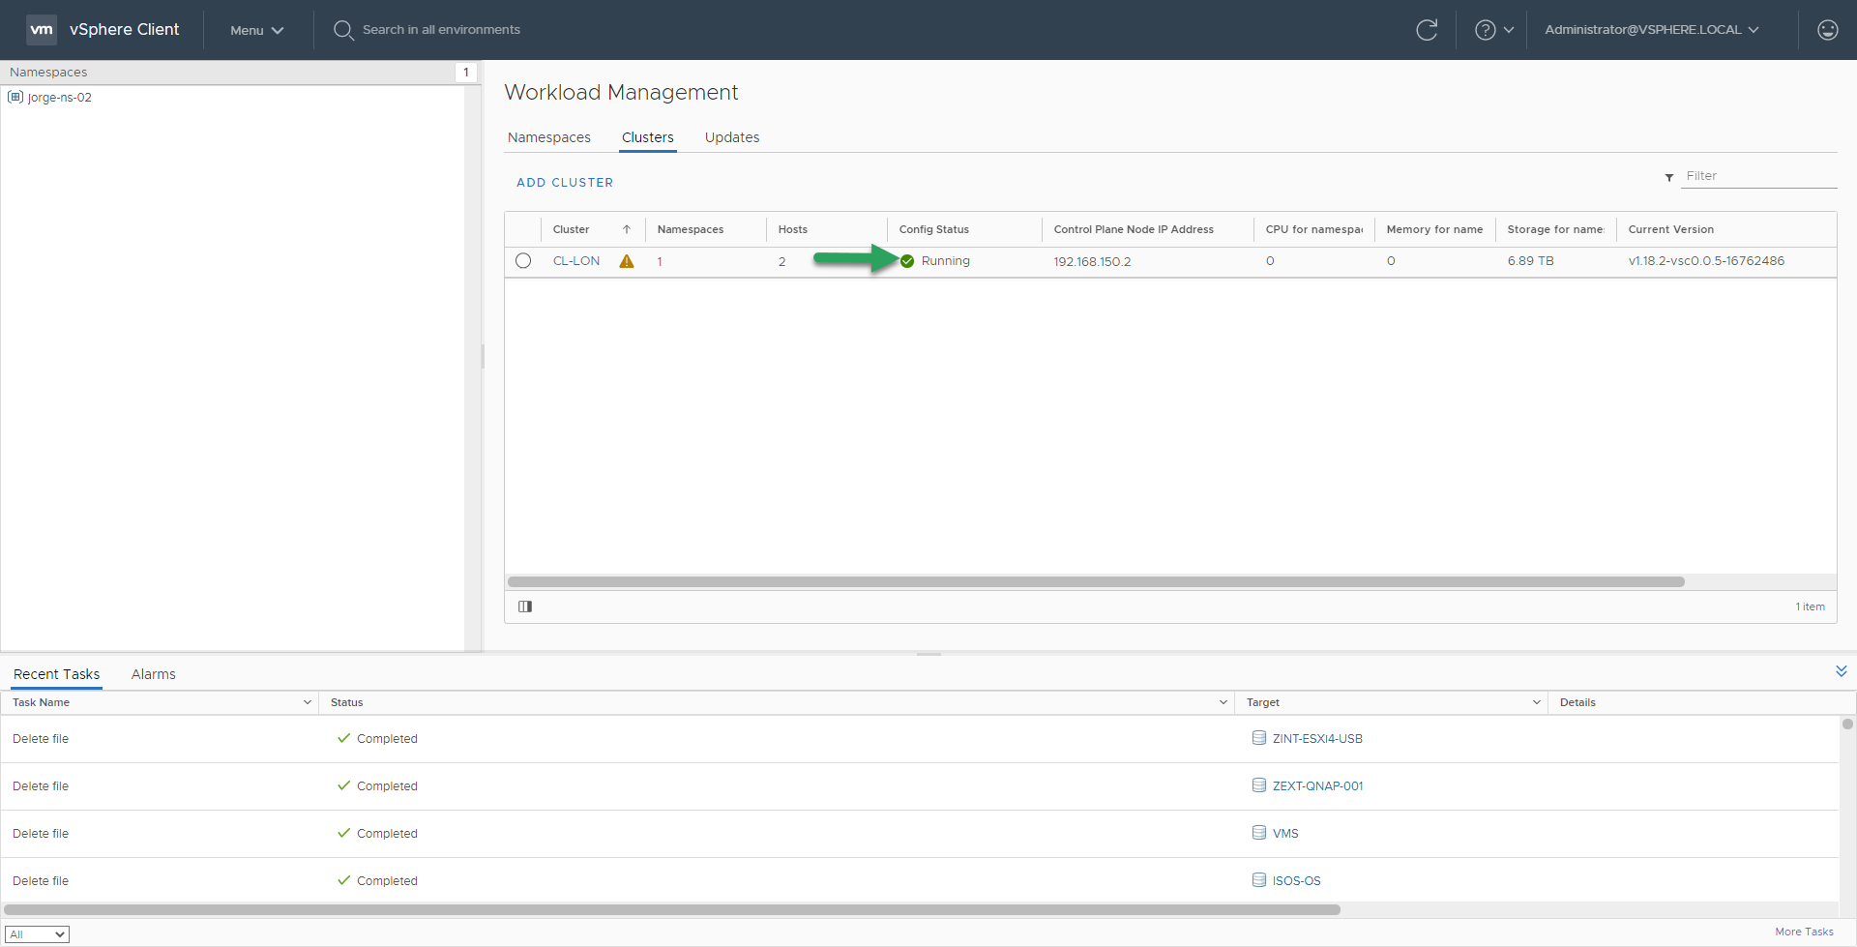Image resolution: width=1857 pixels, height=947 pixels.
Task: Refresh the vSphere Client view
Action: [1427, 30]
